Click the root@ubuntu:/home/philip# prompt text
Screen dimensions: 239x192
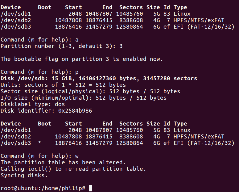[x=43, y=188]
